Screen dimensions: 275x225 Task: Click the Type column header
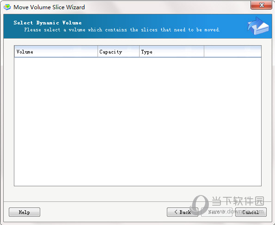pyautogui.click(x=171, y=52)
